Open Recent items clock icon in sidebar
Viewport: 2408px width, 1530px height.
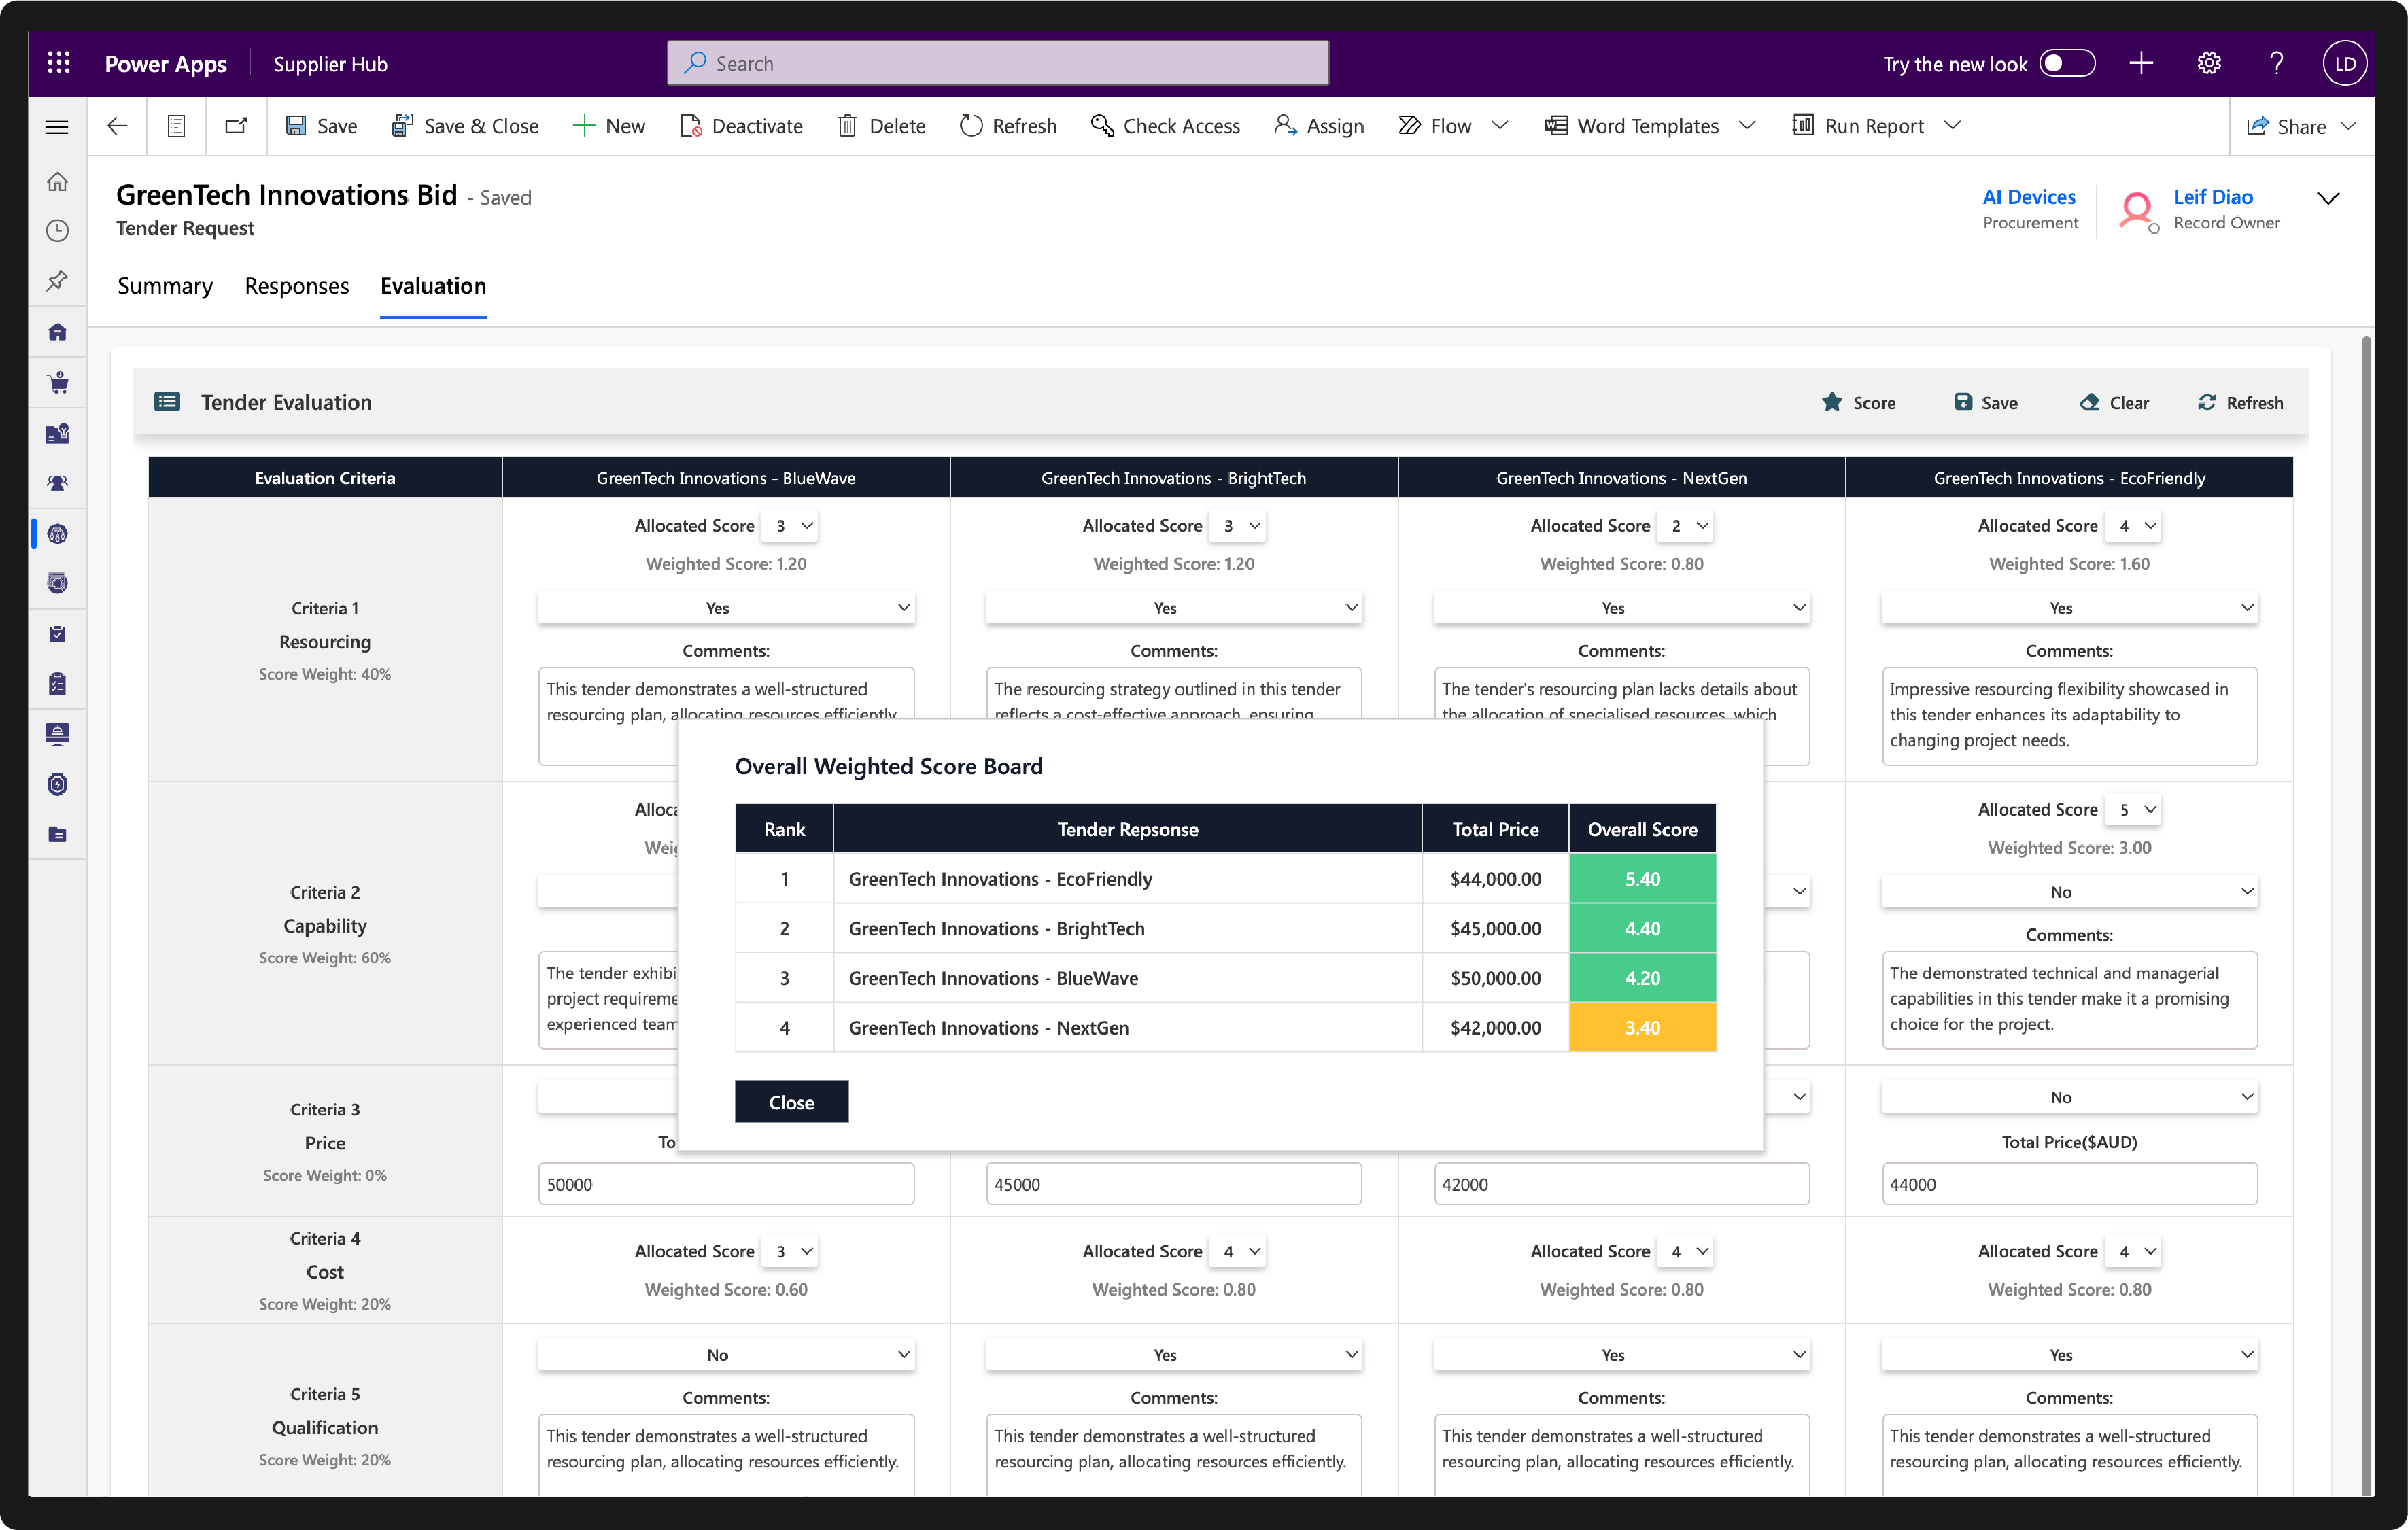[58, 231]
